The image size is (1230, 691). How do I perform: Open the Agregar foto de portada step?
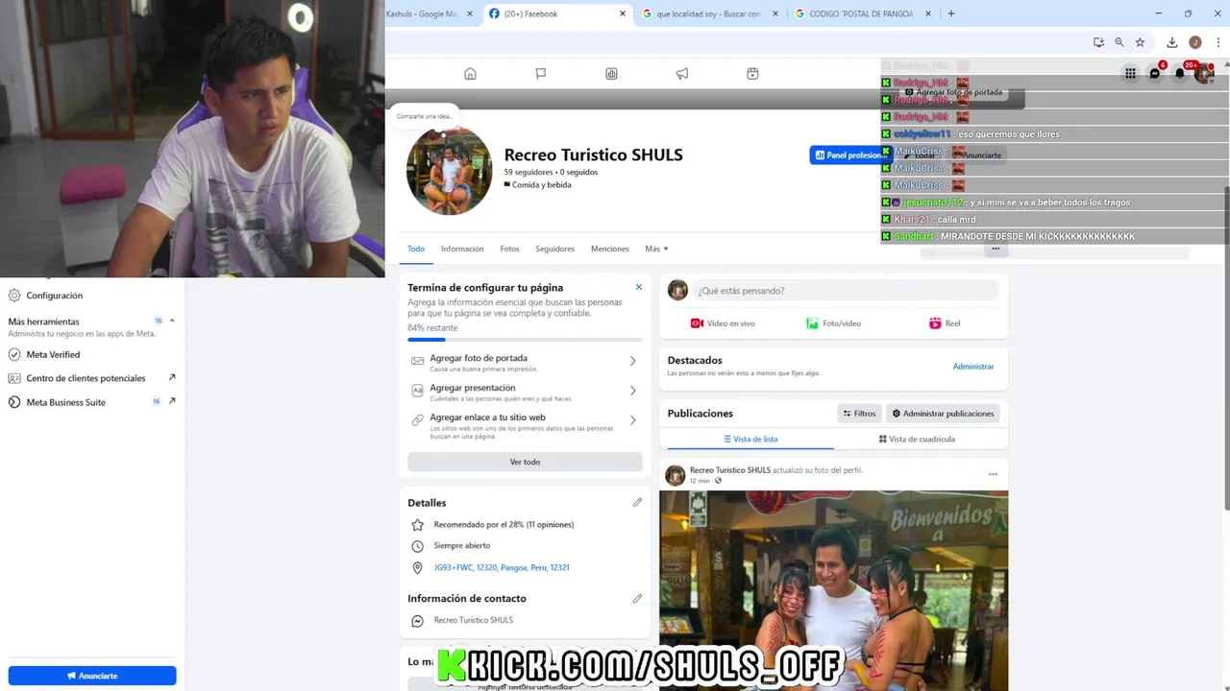525,362
